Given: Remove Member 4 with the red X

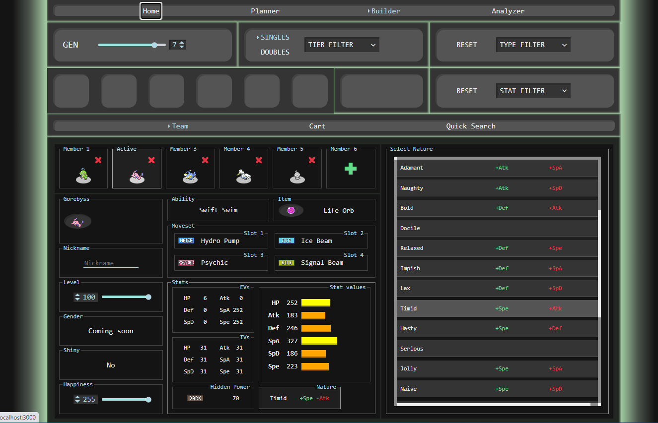Looking at the screenshot, I should (259, 160).
